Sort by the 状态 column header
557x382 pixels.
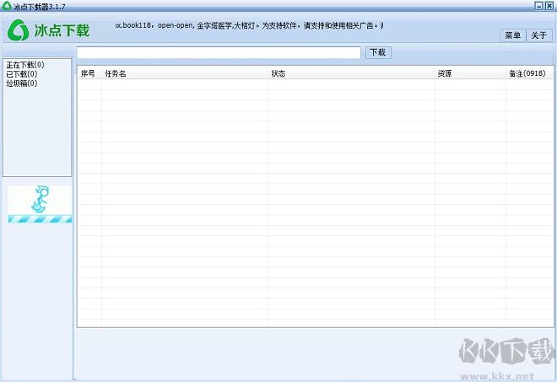click(351, 73)
